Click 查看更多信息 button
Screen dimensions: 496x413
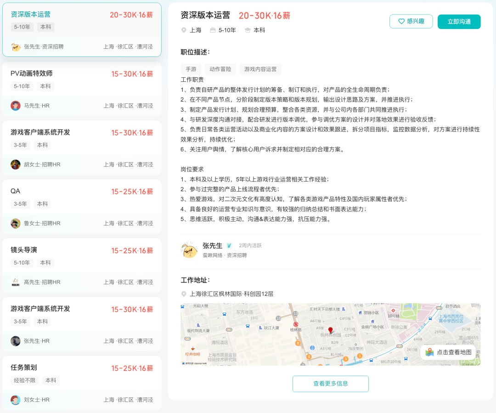pos(331,384)
